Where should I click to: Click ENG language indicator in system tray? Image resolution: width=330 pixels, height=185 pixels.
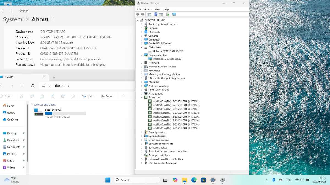pyautogui.click(x=289, y=180)
